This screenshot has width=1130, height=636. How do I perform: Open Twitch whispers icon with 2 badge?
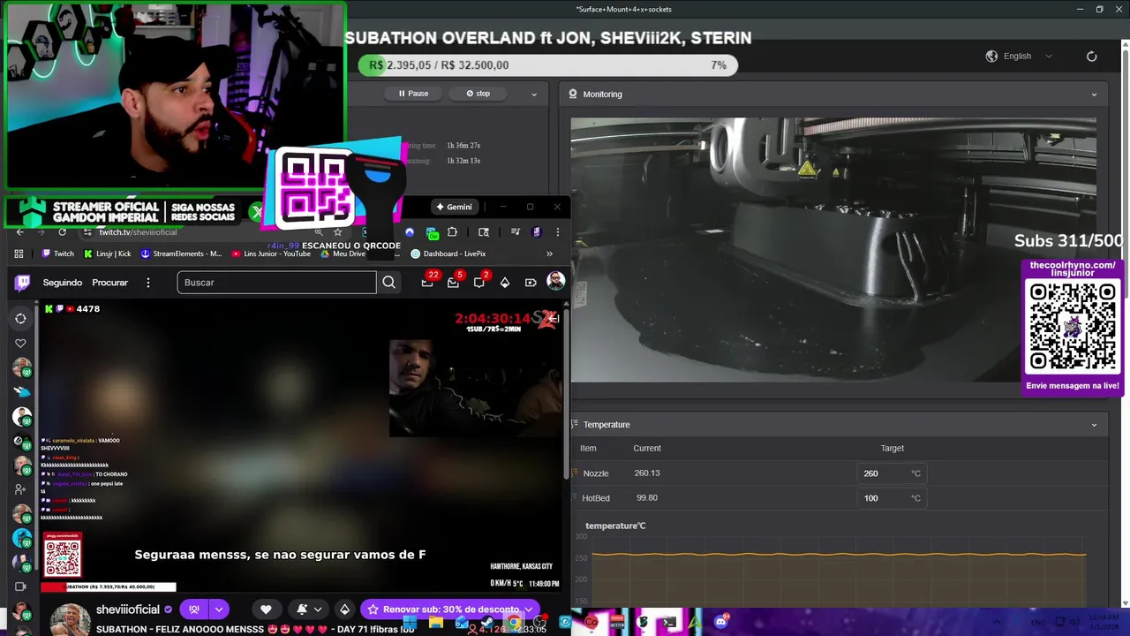[479, 282]
